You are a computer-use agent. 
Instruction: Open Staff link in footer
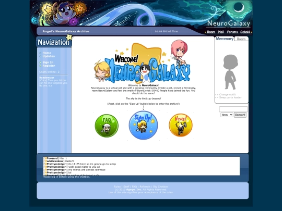tap(126, 187)
